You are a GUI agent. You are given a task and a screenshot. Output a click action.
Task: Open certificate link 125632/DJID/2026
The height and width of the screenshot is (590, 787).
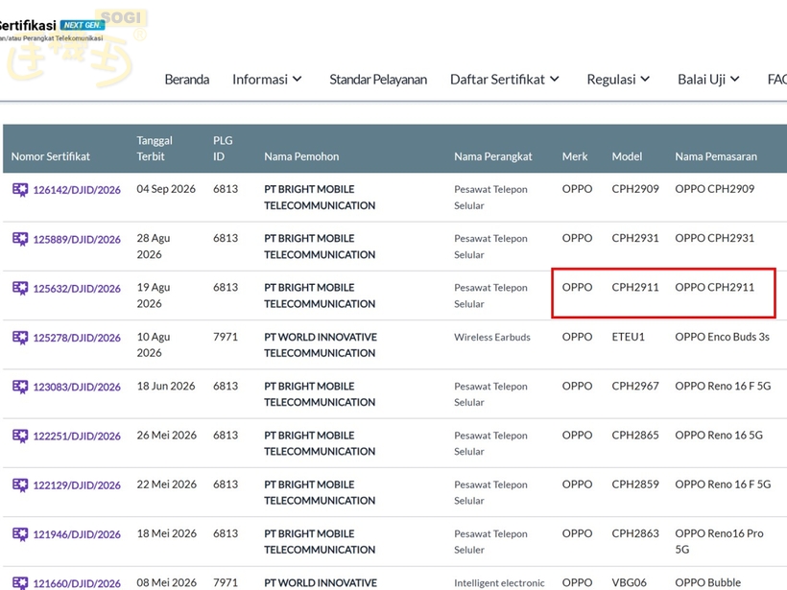77,289
